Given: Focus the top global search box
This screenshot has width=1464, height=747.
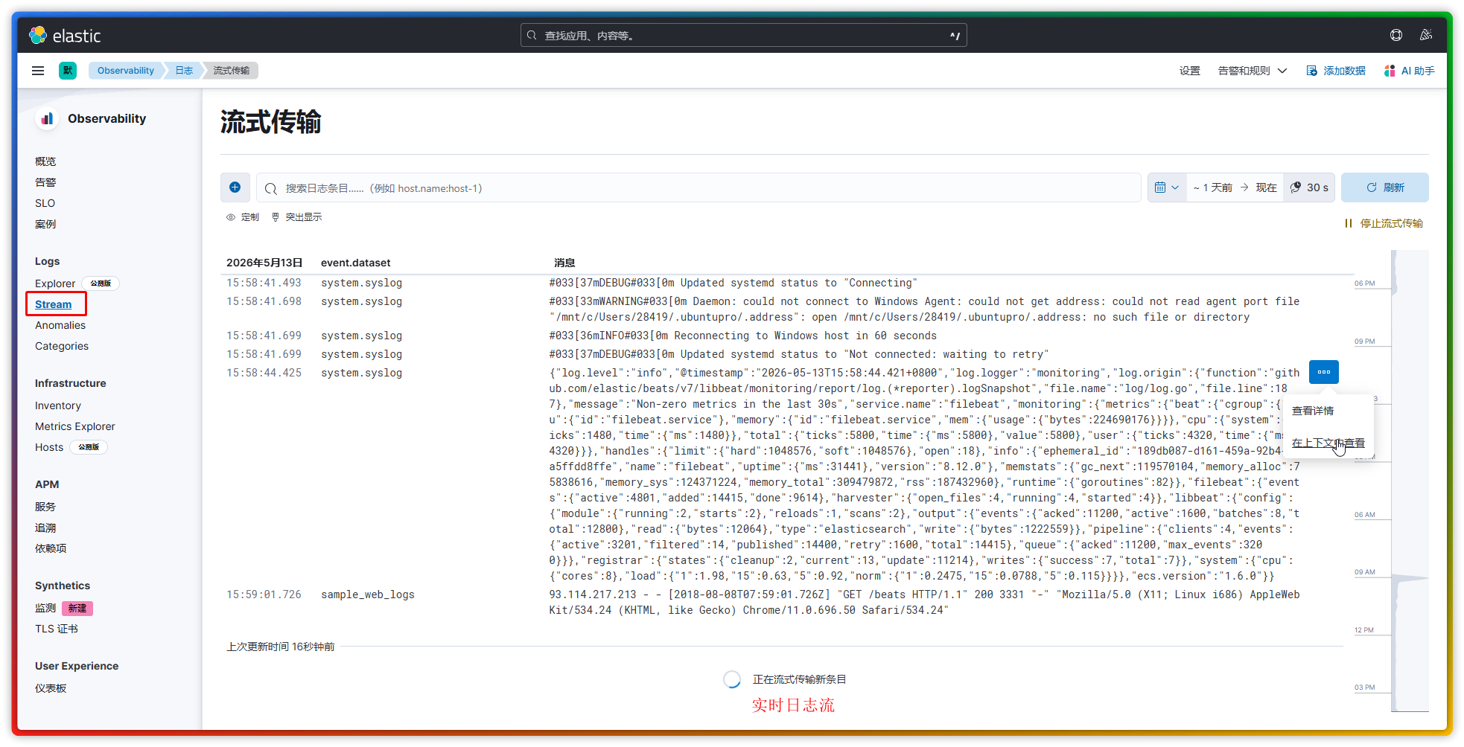Looking at the screenshot, I should [x=743, y=35].
